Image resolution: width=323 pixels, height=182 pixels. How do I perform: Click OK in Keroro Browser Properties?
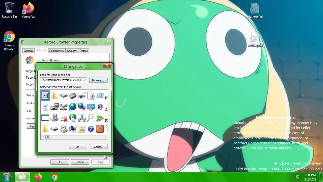[x=60, y=162]
